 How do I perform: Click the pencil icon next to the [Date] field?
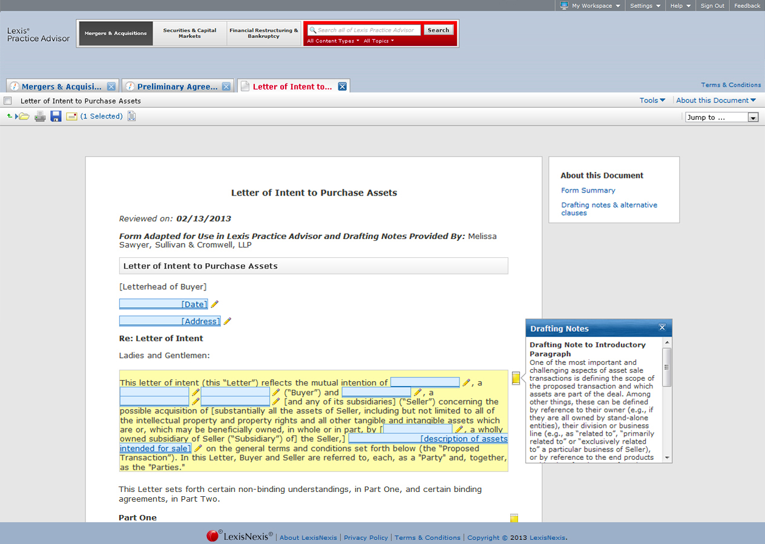[x=214, y=304]
